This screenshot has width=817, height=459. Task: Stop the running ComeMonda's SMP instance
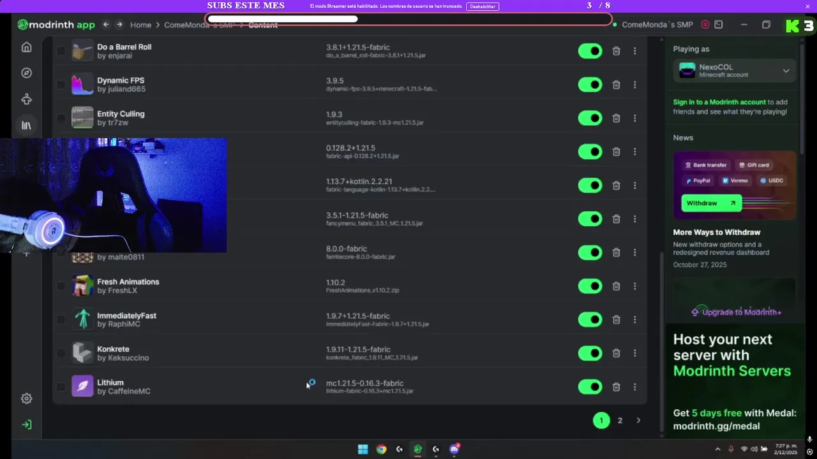click(x=705, y=25)
